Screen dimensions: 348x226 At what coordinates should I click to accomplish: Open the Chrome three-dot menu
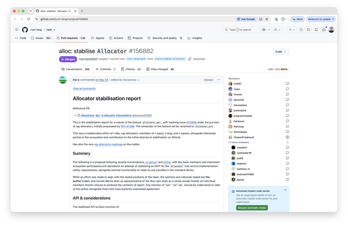coord(333,19)
